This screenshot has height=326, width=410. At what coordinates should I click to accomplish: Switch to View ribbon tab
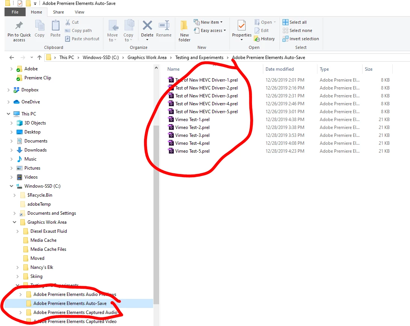pyautogui.click(x=79, y=12)
